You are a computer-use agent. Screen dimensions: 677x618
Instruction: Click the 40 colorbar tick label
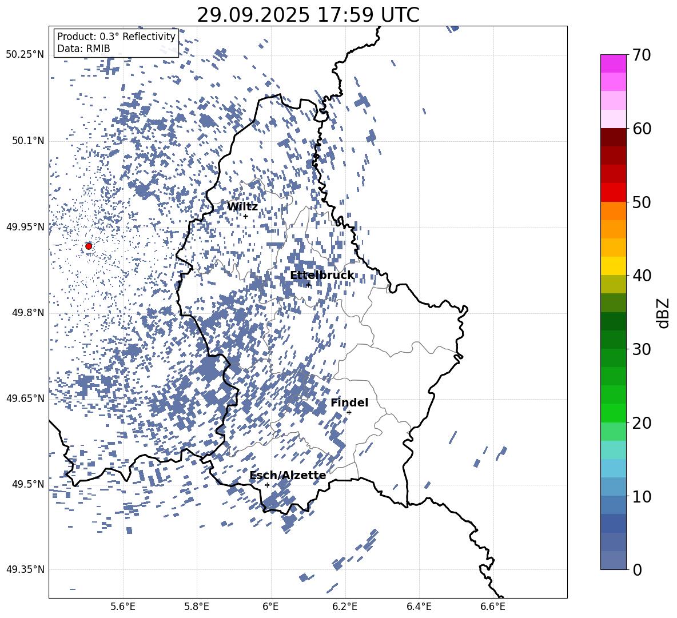point(642,276)
